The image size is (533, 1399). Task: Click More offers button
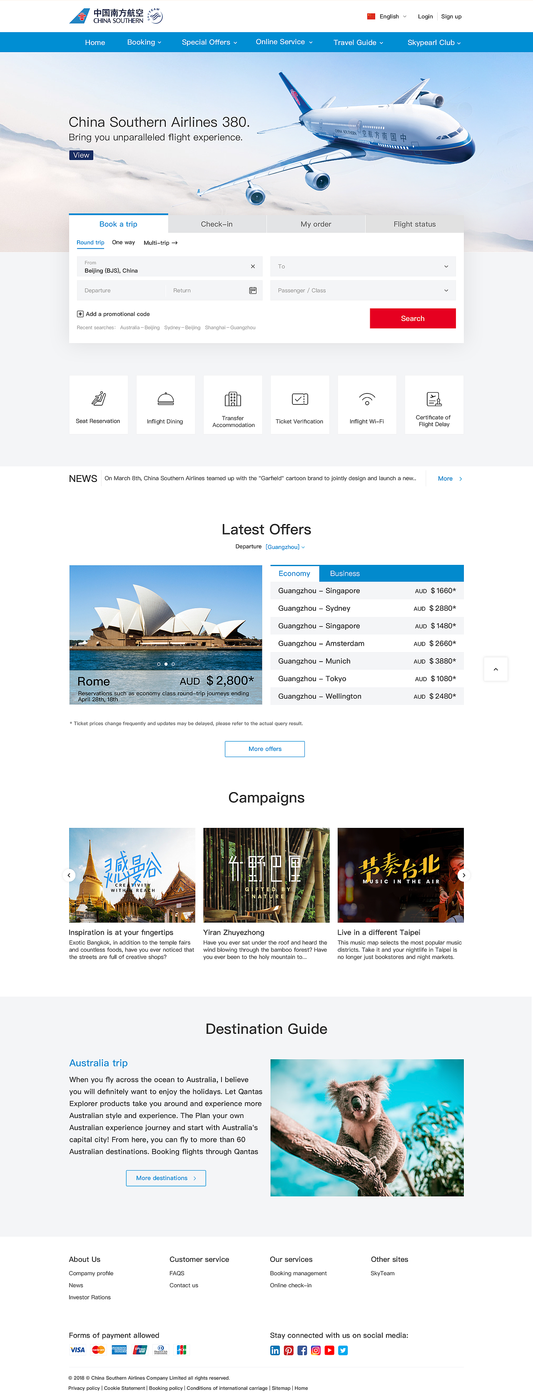click(264, 749)
